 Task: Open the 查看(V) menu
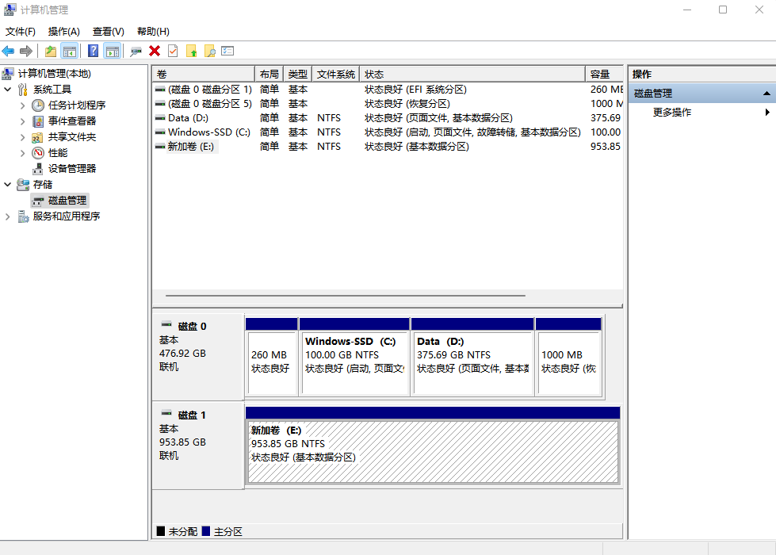pos(109,32)
